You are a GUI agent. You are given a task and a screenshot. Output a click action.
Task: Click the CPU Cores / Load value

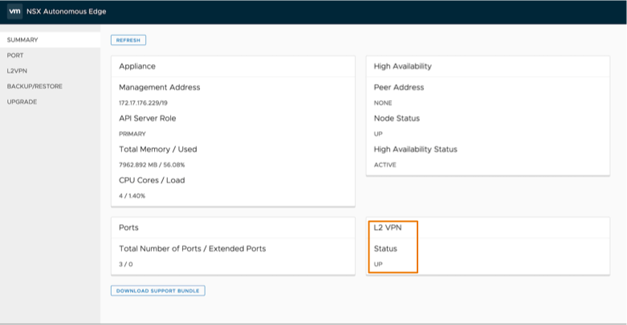click(132, 196)
